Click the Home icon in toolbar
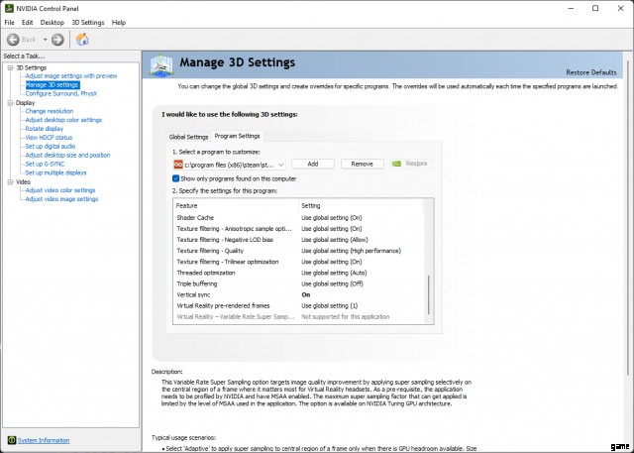634x453 pixels. (x=82, y=40)
